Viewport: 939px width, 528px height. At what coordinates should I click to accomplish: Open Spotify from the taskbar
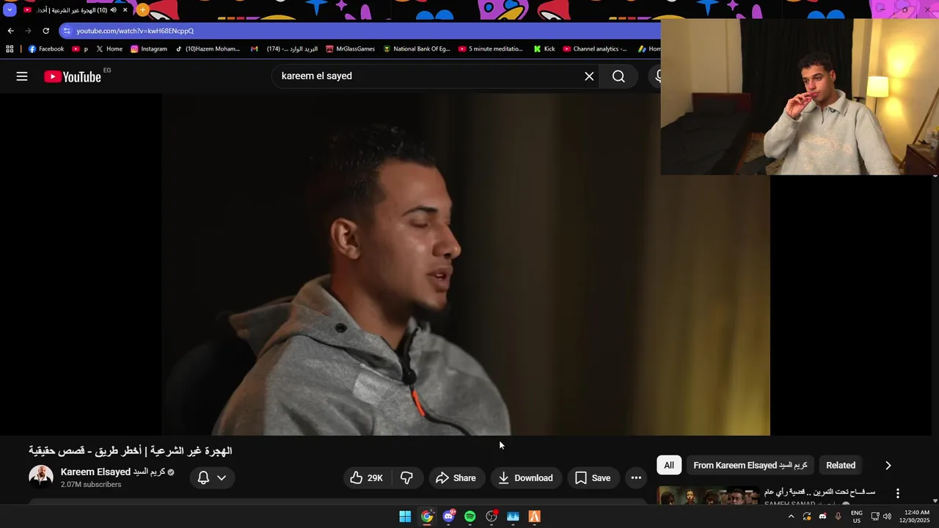pos(470,516)
